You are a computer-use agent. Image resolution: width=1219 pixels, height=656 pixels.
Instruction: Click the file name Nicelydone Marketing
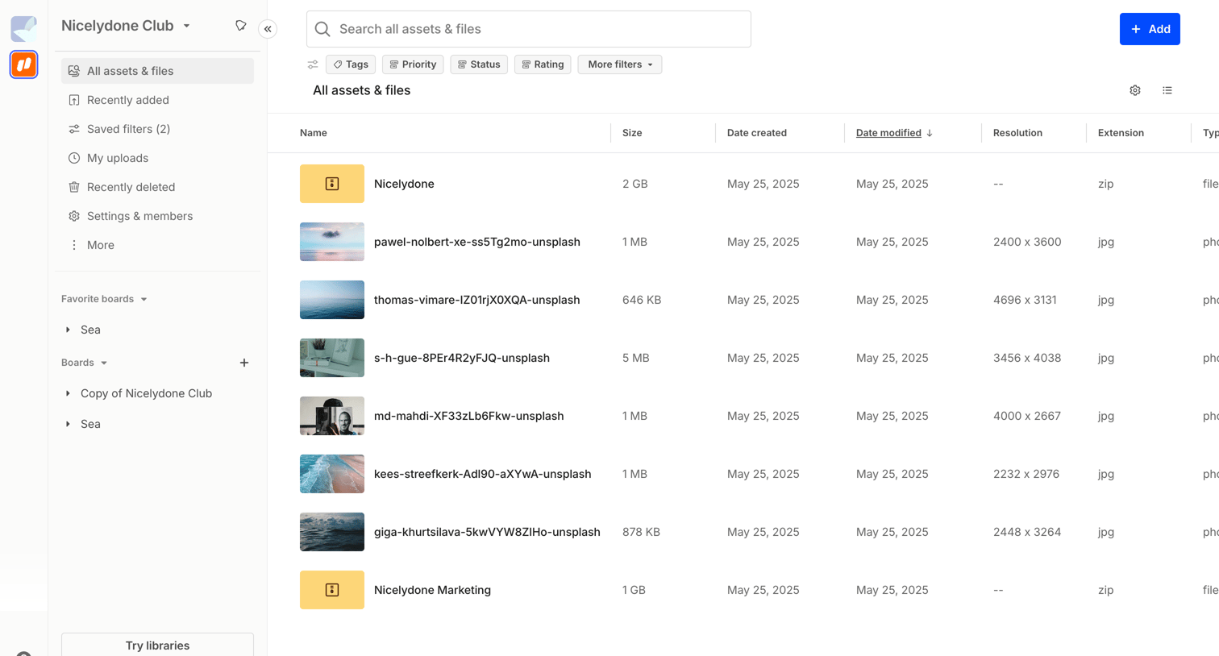(x=432, y=590)
